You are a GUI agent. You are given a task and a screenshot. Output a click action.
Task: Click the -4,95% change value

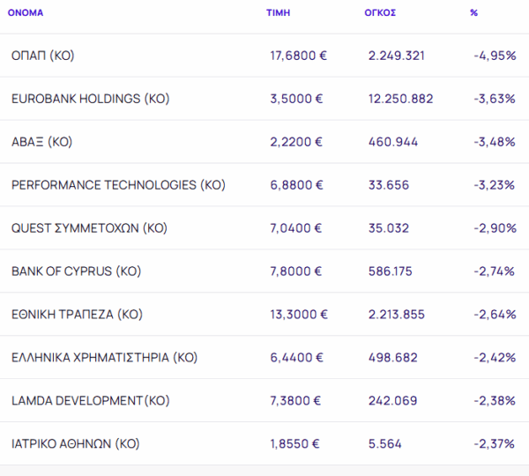click(x=495, y=56)
